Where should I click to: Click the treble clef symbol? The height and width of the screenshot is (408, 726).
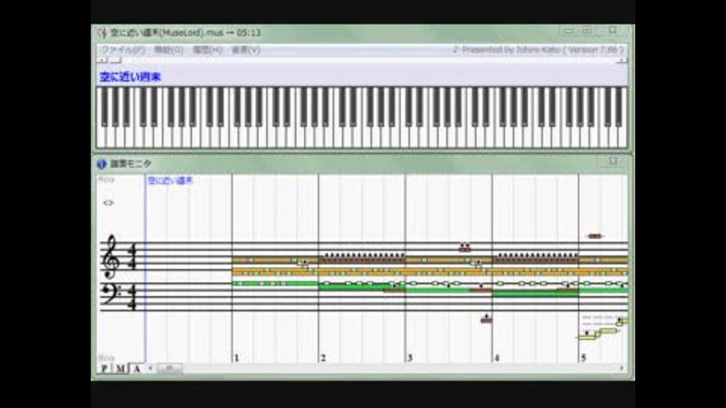(111, 257)
